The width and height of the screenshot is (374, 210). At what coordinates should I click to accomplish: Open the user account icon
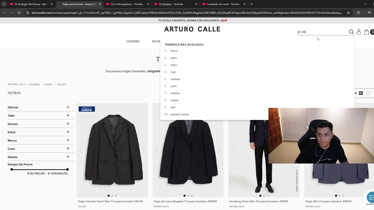point(359,32)
